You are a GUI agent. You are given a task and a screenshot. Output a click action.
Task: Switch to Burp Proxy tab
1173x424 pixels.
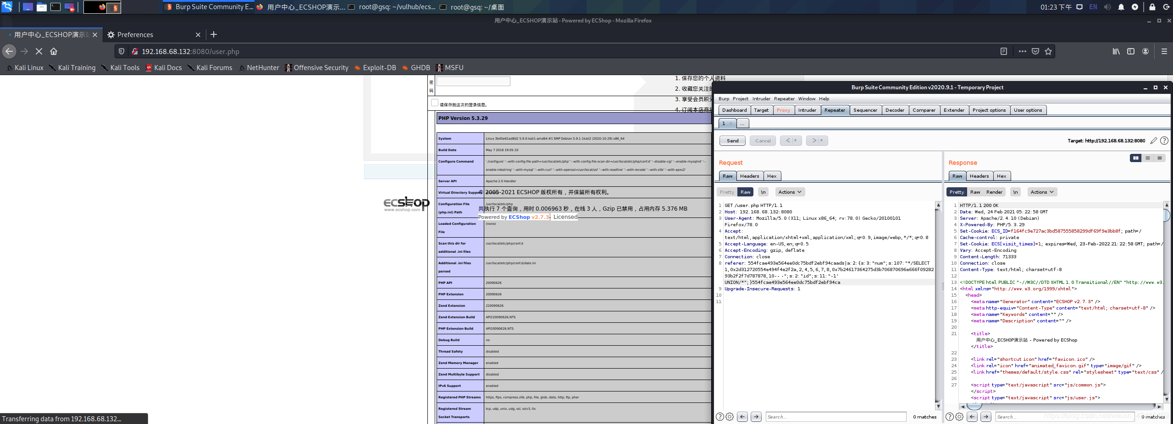pos(784,110)
